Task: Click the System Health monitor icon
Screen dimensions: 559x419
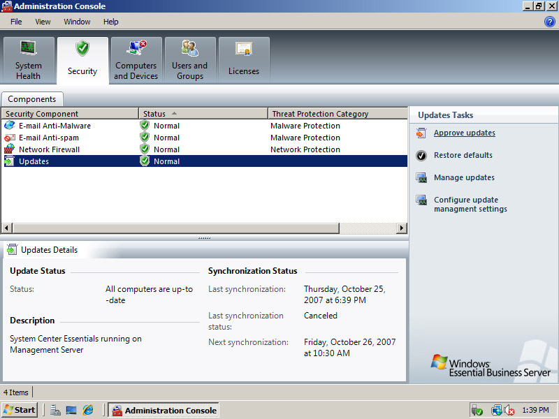Action: (29, 47)
